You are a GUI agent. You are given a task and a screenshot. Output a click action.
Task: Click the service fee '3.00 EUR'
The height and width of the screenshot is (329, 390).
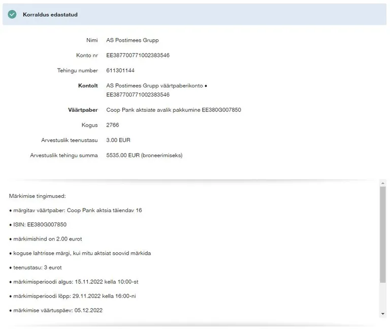coord(118,140)
